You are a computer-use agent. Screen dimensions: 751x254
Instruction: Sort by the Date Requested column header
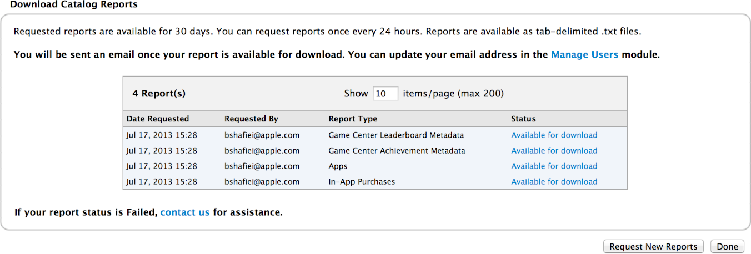click(x=158, y=119)
